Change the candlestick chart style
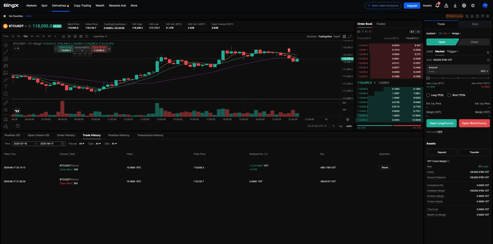 (69, 36)
